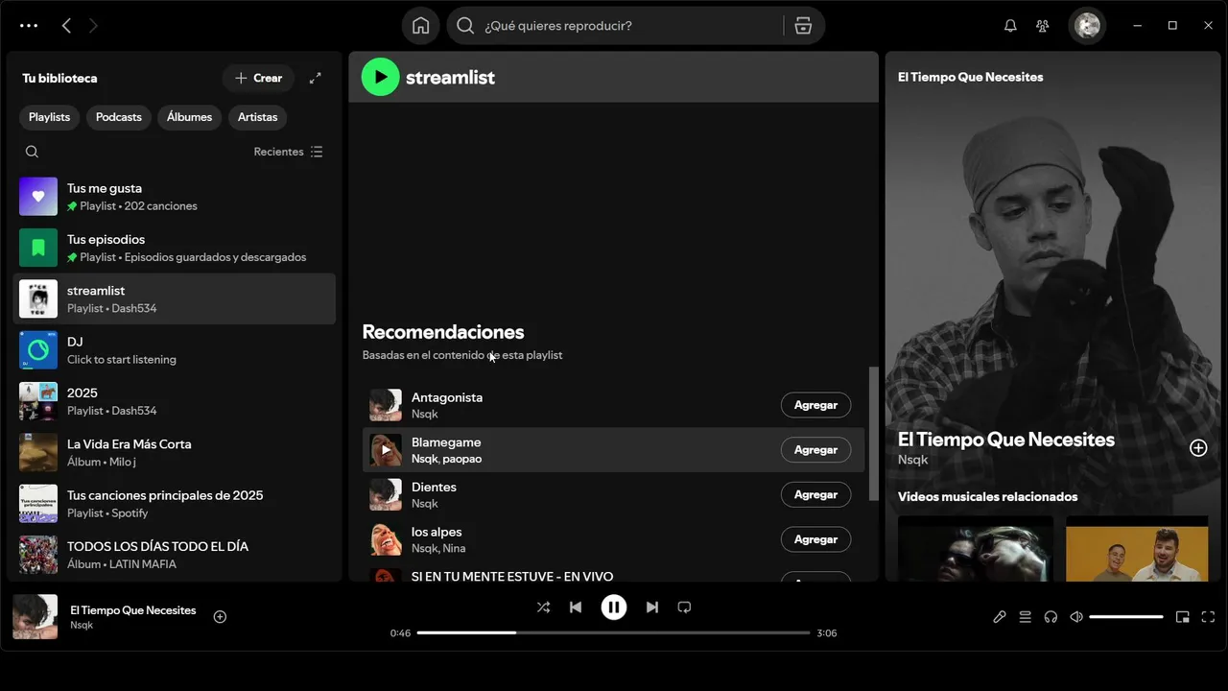Toggle the play queue

[1026, 617]
